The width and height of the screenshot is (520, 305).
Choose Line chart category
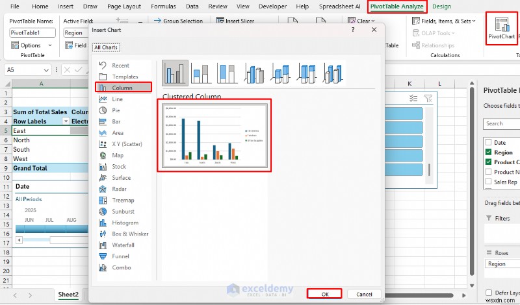click(124, 99)
